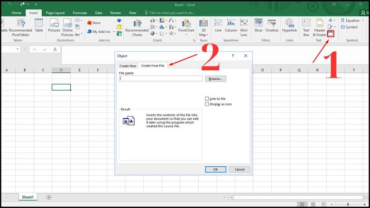Insert a Symbol
The width and height of the screenshot is (370, 208).
(x=349, y=27)
